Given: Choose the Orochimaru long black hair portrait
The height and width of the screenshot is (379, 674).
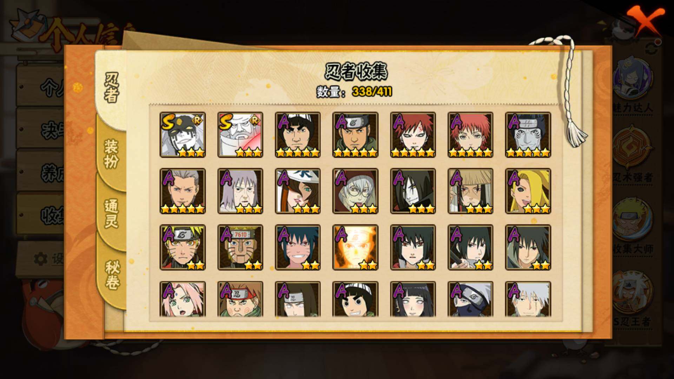Looking at the screenshot, I should click(x=413, y=191).
